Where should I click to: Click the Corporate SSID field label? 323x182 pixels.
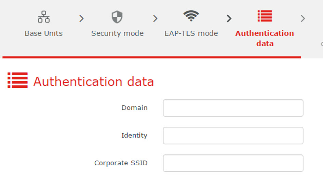coord(121,163)
